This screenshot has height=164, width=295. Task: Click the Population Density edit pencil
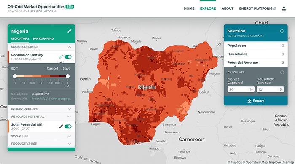pyautogui.click(x=61, y=57)
